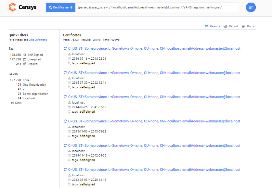Screen dimensions: 272x188
Task: Click the self-signed tag under 2014-11-19 certificate
Action: tap(87, 160)
